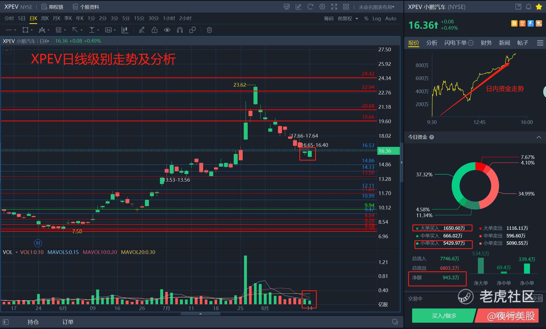
Task: Click the copy drawings overlap icon
Action: (x=192, y=30)
